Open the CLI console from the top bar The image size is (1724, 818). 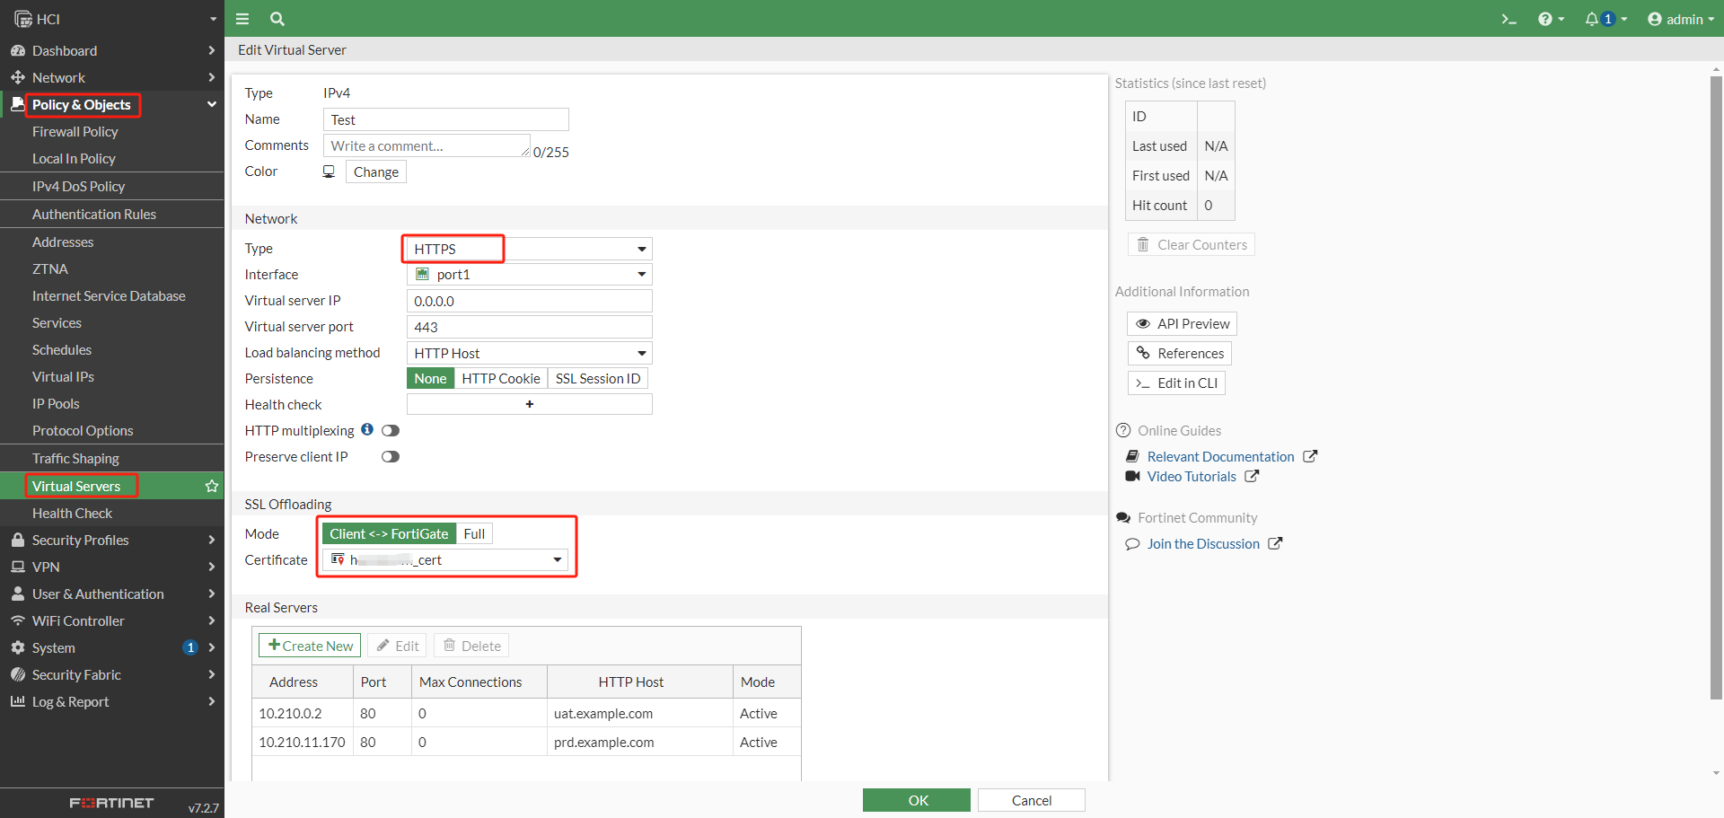click(x=1509, y=19)
